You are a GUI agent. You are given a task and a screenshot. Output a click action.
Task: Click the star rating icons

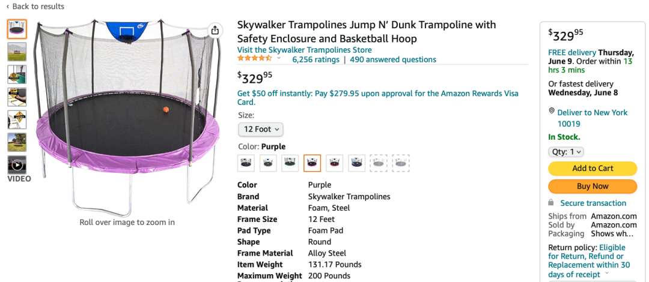click(255, 59)
